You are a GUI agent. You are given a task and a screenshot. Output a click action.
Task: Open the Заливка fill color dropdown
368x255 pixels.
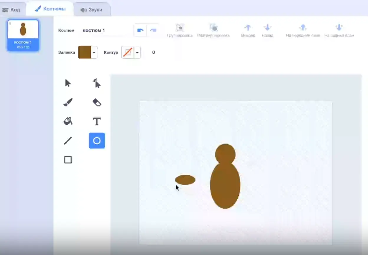click(x=94, y=52)
